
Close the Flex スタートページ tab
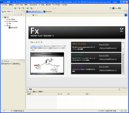coord(41,12)
